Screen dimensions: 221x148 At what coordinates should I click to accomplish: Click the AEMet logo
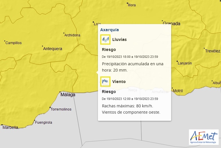[x=204, y=137]
